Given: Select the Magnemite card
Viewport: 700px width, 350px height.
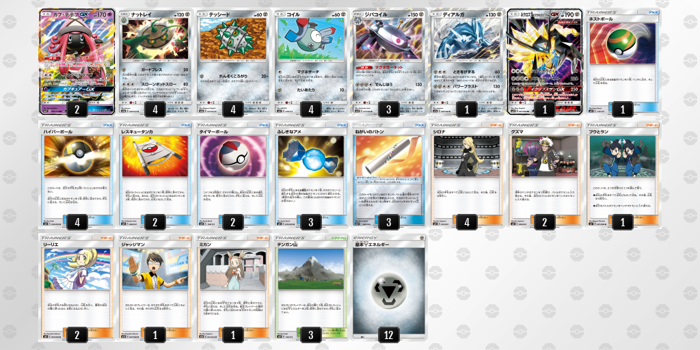Looking at the screenshot, I should coord(310,62).
